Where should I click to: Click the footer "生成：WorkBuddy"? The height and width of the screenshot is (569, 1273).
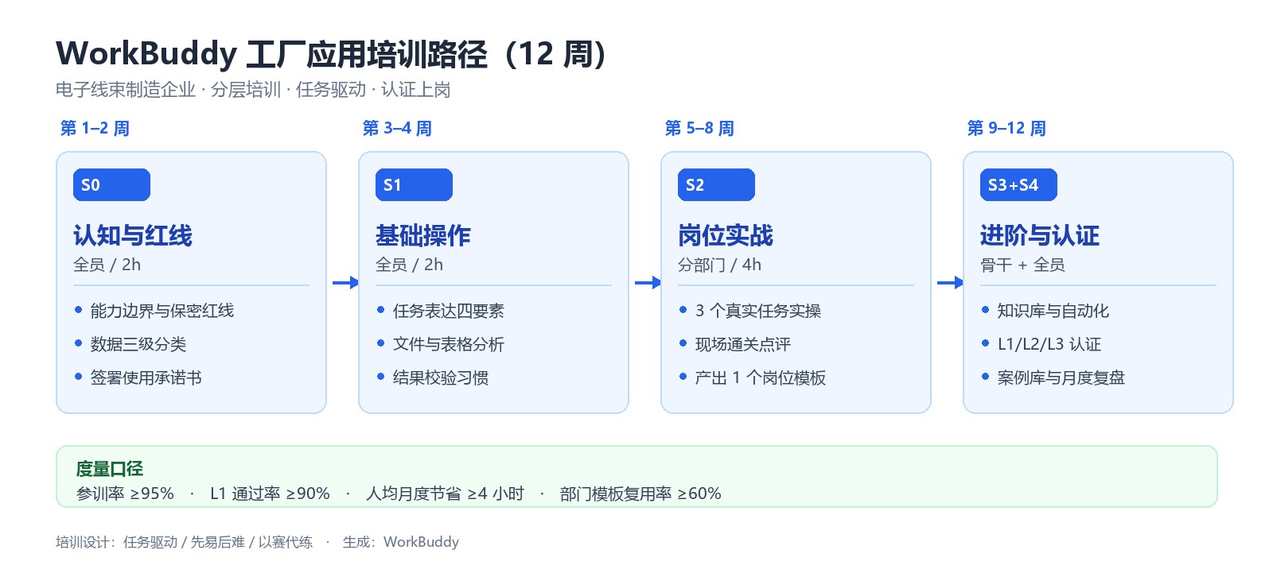401,542
